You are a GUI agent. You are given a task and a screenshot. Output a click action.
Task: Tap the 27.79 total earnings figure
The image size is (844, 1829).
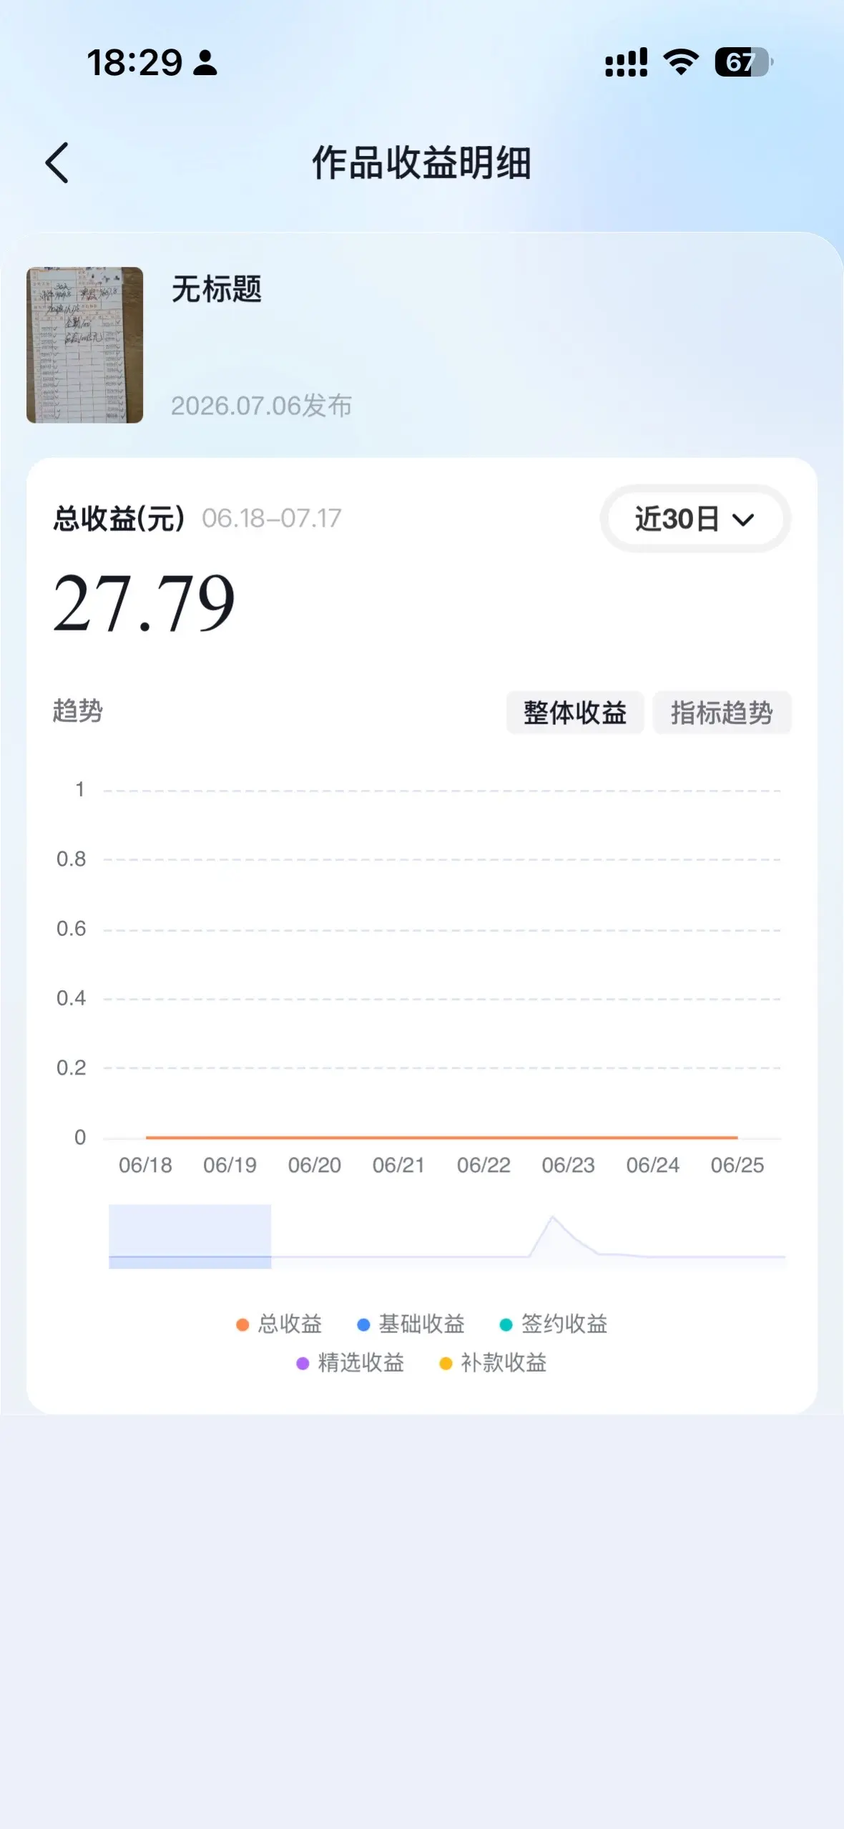point(144,603)
